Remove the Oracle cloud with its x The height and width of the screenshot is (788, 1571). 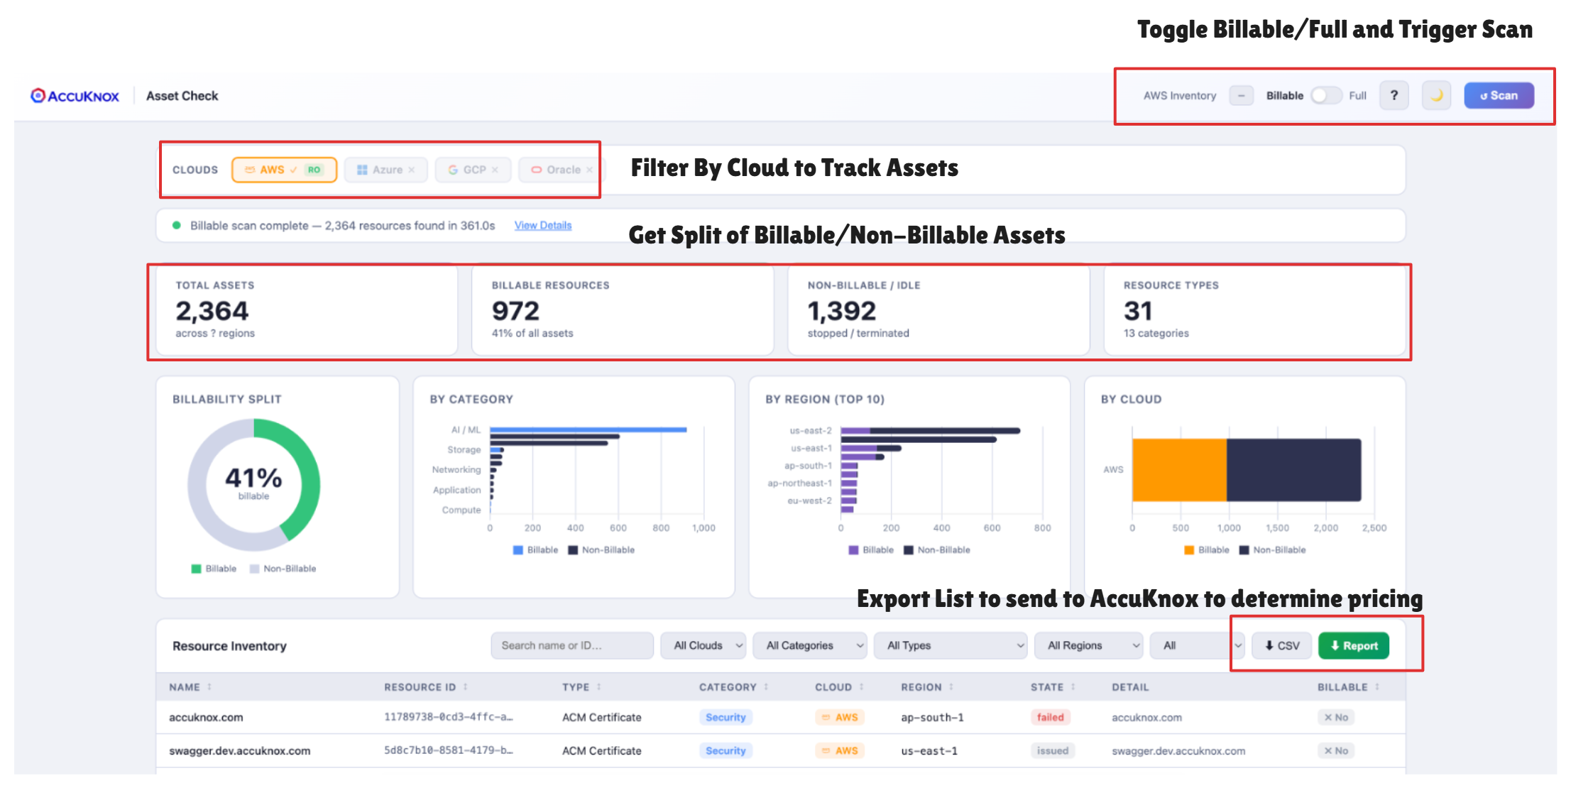pos(589,170)
